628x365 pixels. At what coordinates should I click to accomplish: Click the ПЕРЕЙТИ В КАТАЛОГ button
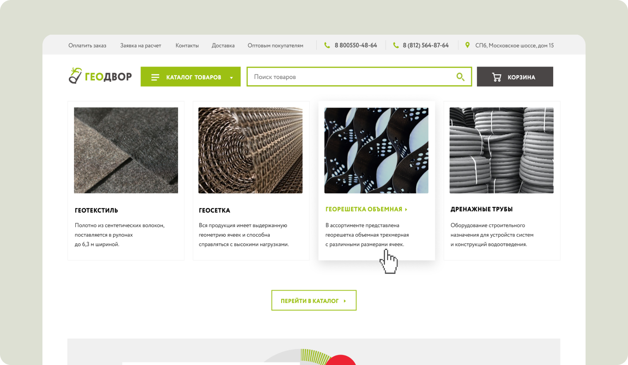click(x=314, y=300)
